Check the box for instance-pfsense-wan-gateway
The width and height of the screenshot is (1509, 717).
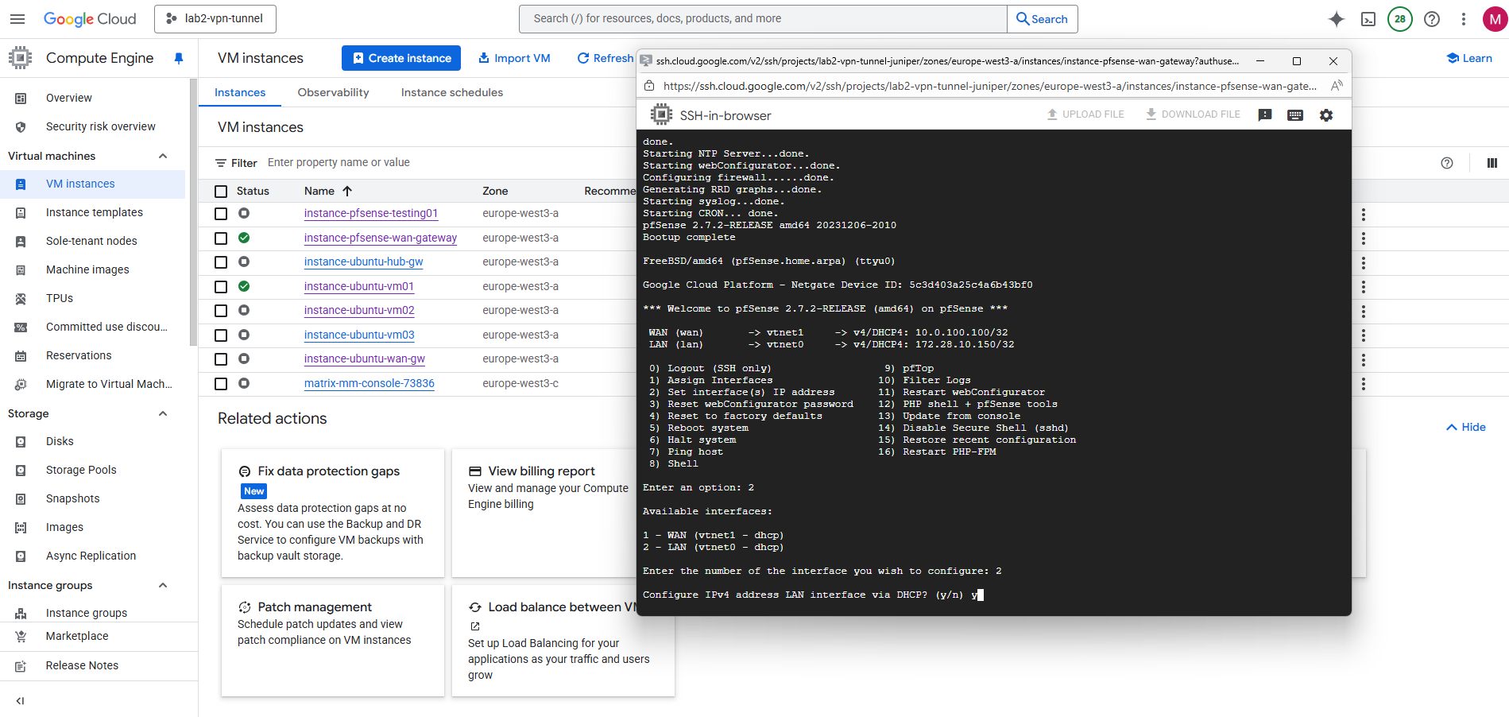pos(221,238)
